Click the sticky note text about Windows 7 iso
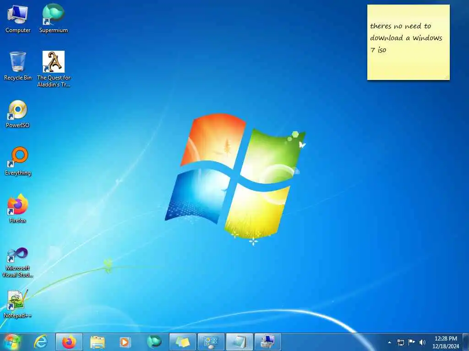This screenshot has height=351, width=469. (x=406, y=38)
